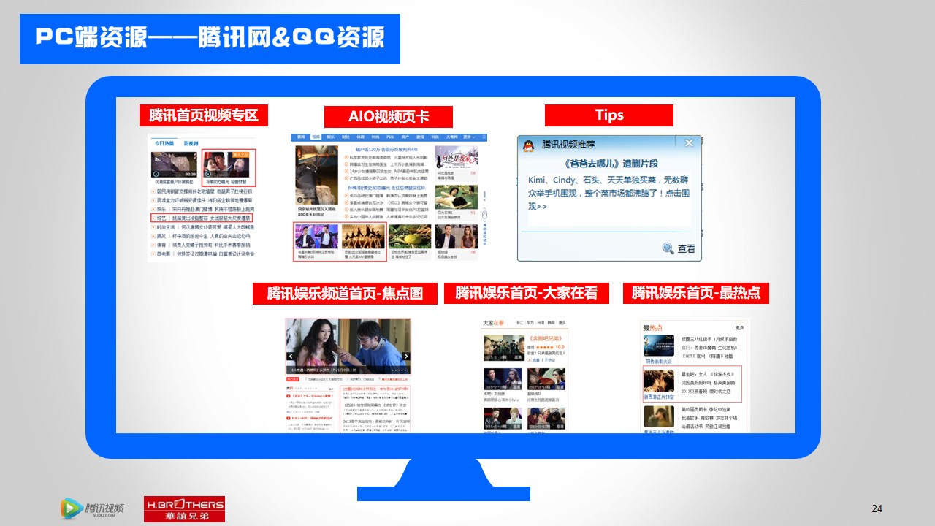The height and width of the screenshot is (526, 935).
Task: Open the 娱乐 news row
Action: point(202,209)
